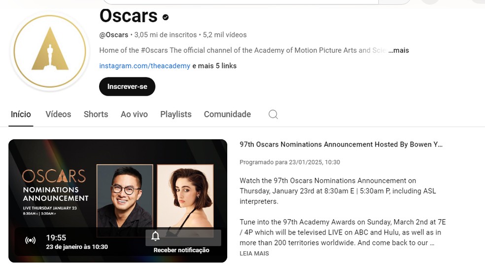
Task: Switch to the Playlists tab
Action: (x=175, y=115)
